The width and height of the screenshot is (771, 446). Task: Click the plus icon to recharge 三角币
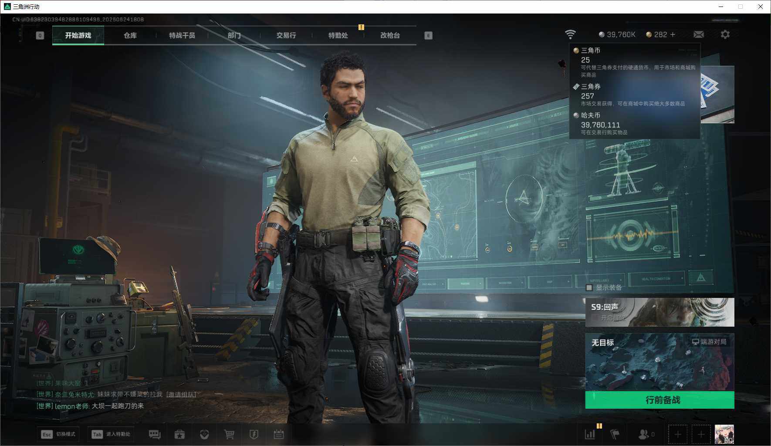(673, 34)
